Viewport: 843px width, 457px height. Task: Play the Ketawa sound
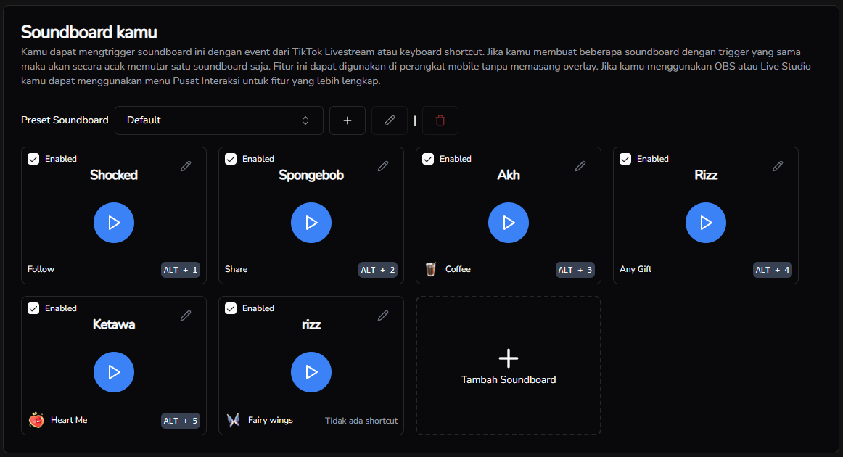[x=114, y=372]
